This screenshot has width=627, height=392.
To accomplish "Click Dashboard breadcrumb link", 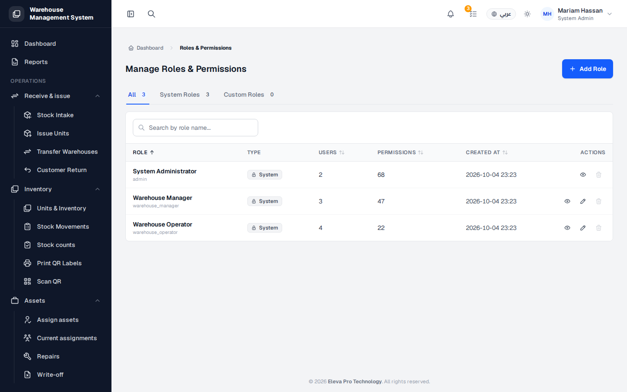I will click(x=146, y=48).
